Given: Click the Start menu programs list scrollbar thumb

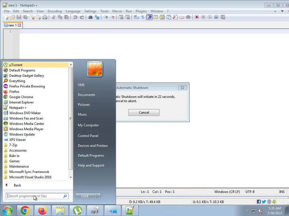Looking at the screenshot, I should click(70, 118).
